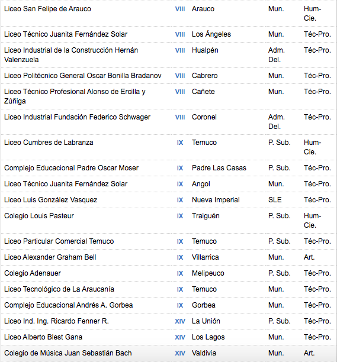337x362 pixels.
Task: Open VIII region link for Liceo San Felipe de Arauco
Action: point(180,9)
